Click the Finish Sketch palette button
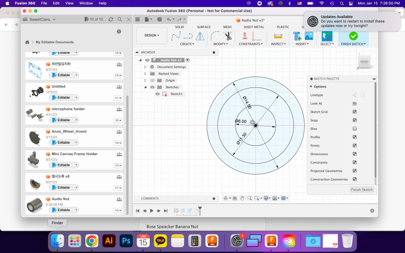 (x=361, y=189)
